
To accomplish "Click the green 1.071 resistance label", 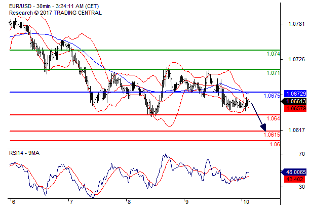I will pyautogui.click(x=273, y=73).
